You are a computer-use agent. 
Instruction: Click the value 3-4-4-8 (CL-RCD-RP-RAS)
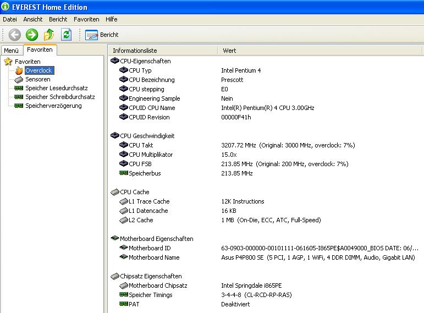(256, 295)
